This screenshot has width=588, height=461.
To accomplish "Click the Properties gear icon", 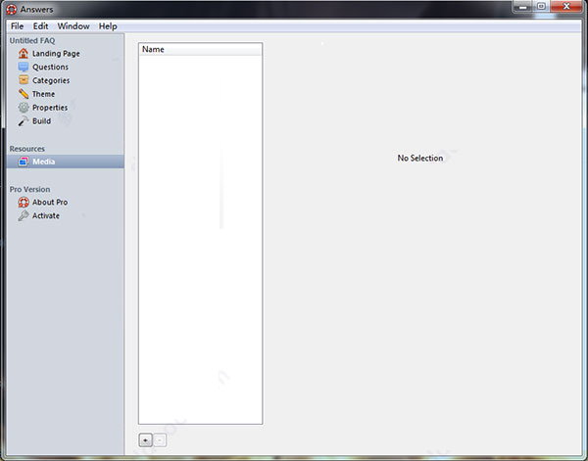I will click(24, 108).
